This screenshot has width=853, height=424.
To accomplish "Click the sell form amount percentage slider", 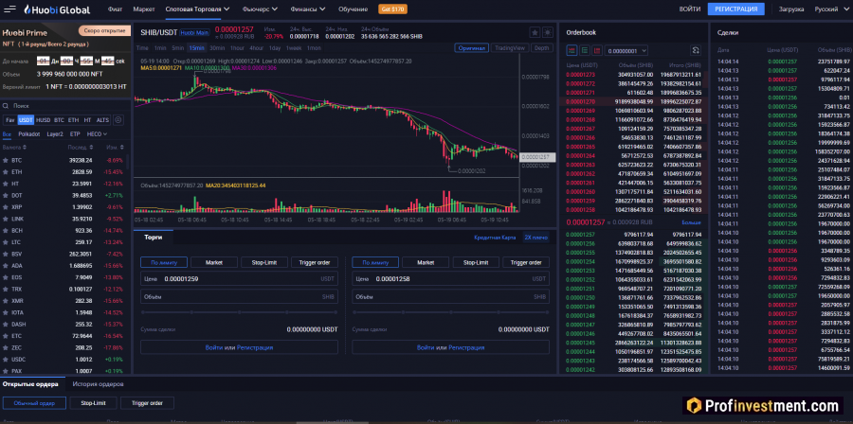I will (x=451, y=312).
